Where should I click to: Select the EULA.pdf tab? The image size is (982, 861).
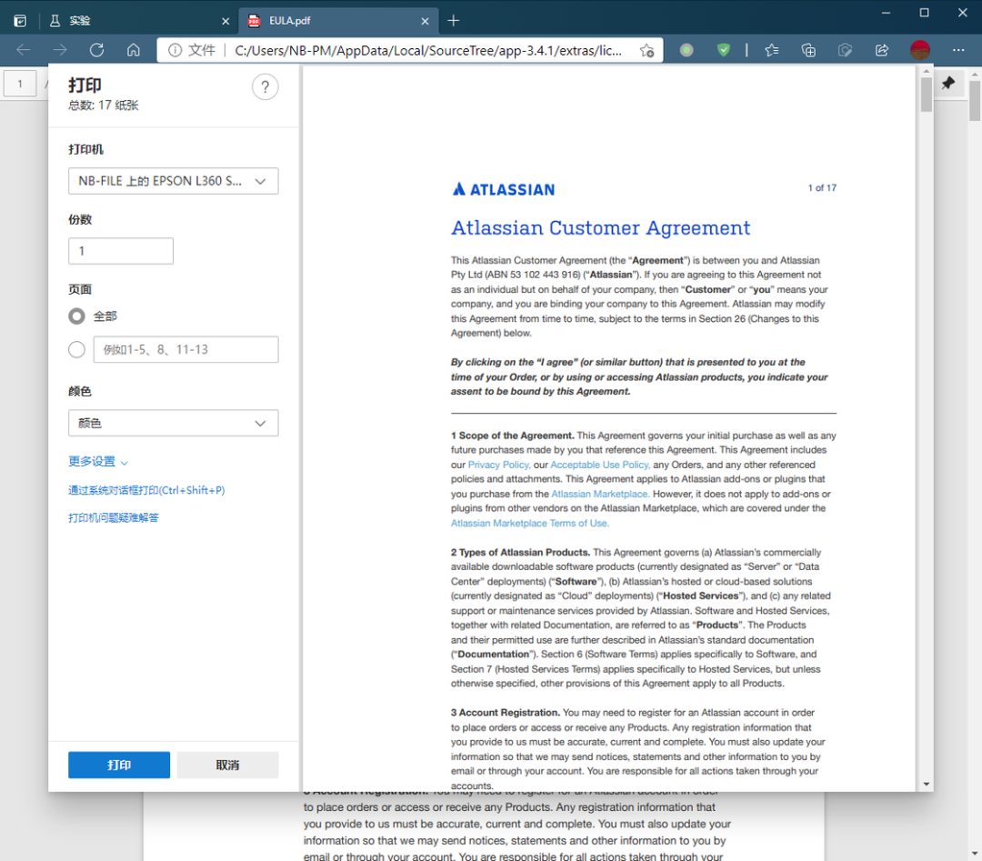pyautogui.click(x=339, y=21)
